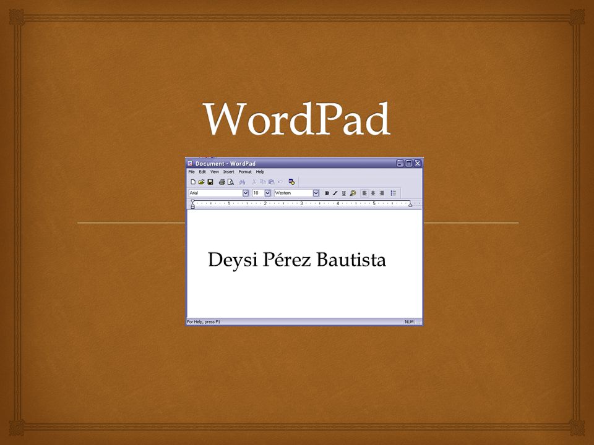Screen dimensions: 594x445
Task: Open the File menu
Action: pyautogui.click(x=192, y=172)
